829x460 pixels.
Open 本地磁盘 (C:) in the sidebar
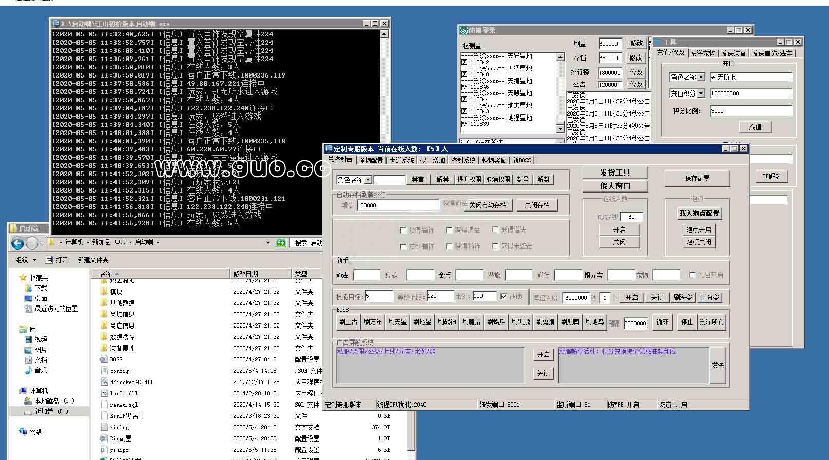click(49, 401)
